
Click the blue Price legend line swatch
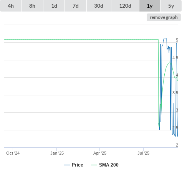(67, 165)
